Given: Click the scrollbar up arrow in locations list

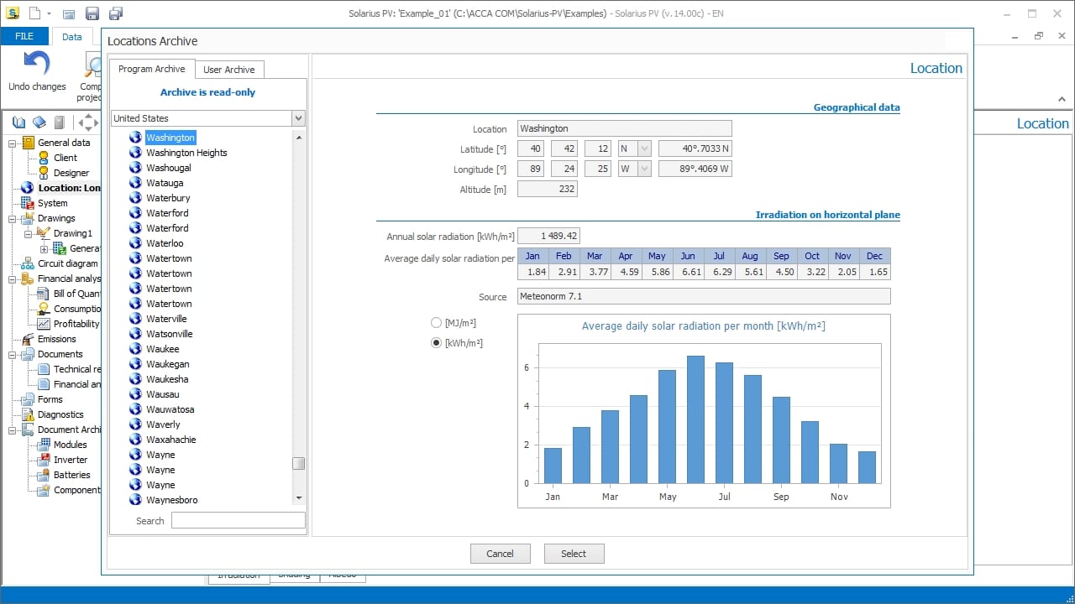Looking at the screenshot, I should (298, 137).
